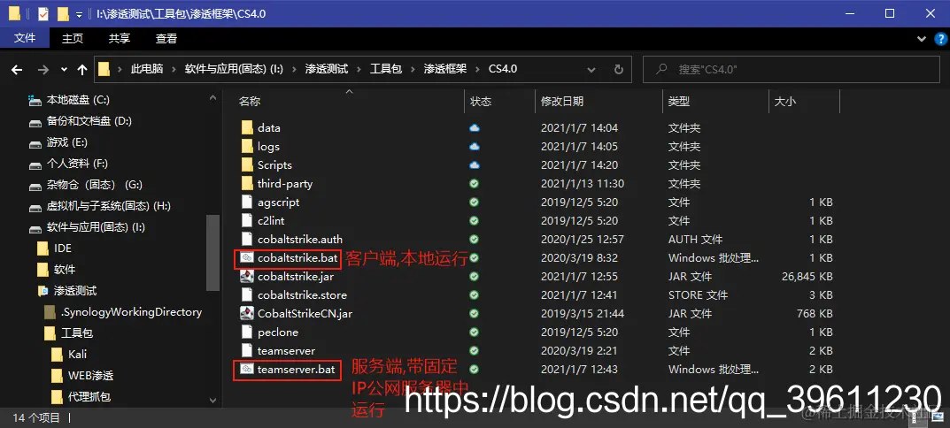
Task: Select the peclone file icon
Action: (247, 332)
